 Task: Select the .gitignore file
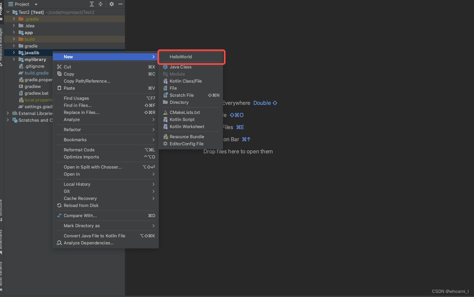click(34, 66)
